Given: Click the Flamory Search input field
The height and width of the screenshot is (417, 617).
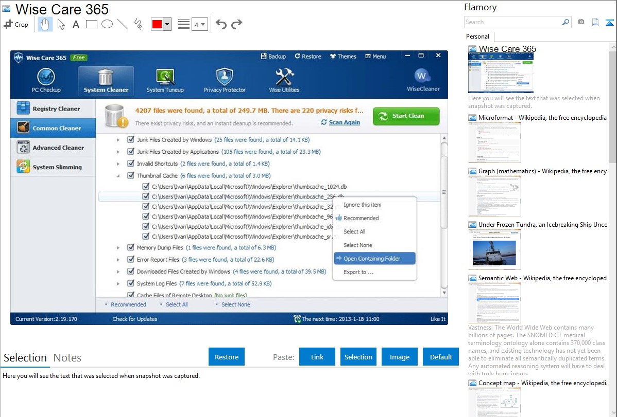Looking at the screenshot, I should (513, 22).
